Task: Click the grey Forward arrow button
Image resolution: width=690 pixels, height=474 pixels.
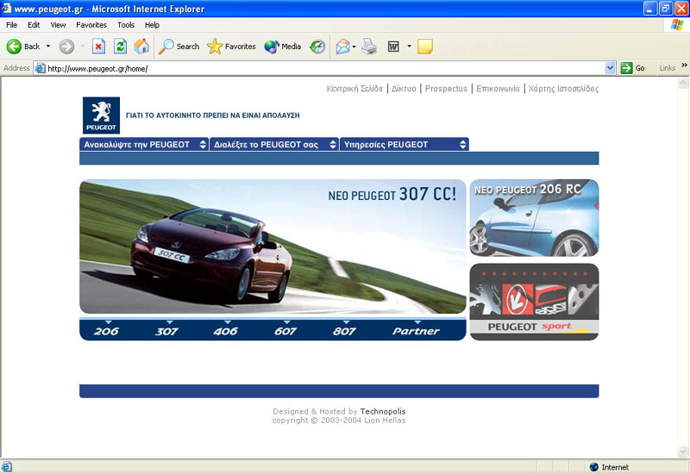Action: tap(66, 47)
